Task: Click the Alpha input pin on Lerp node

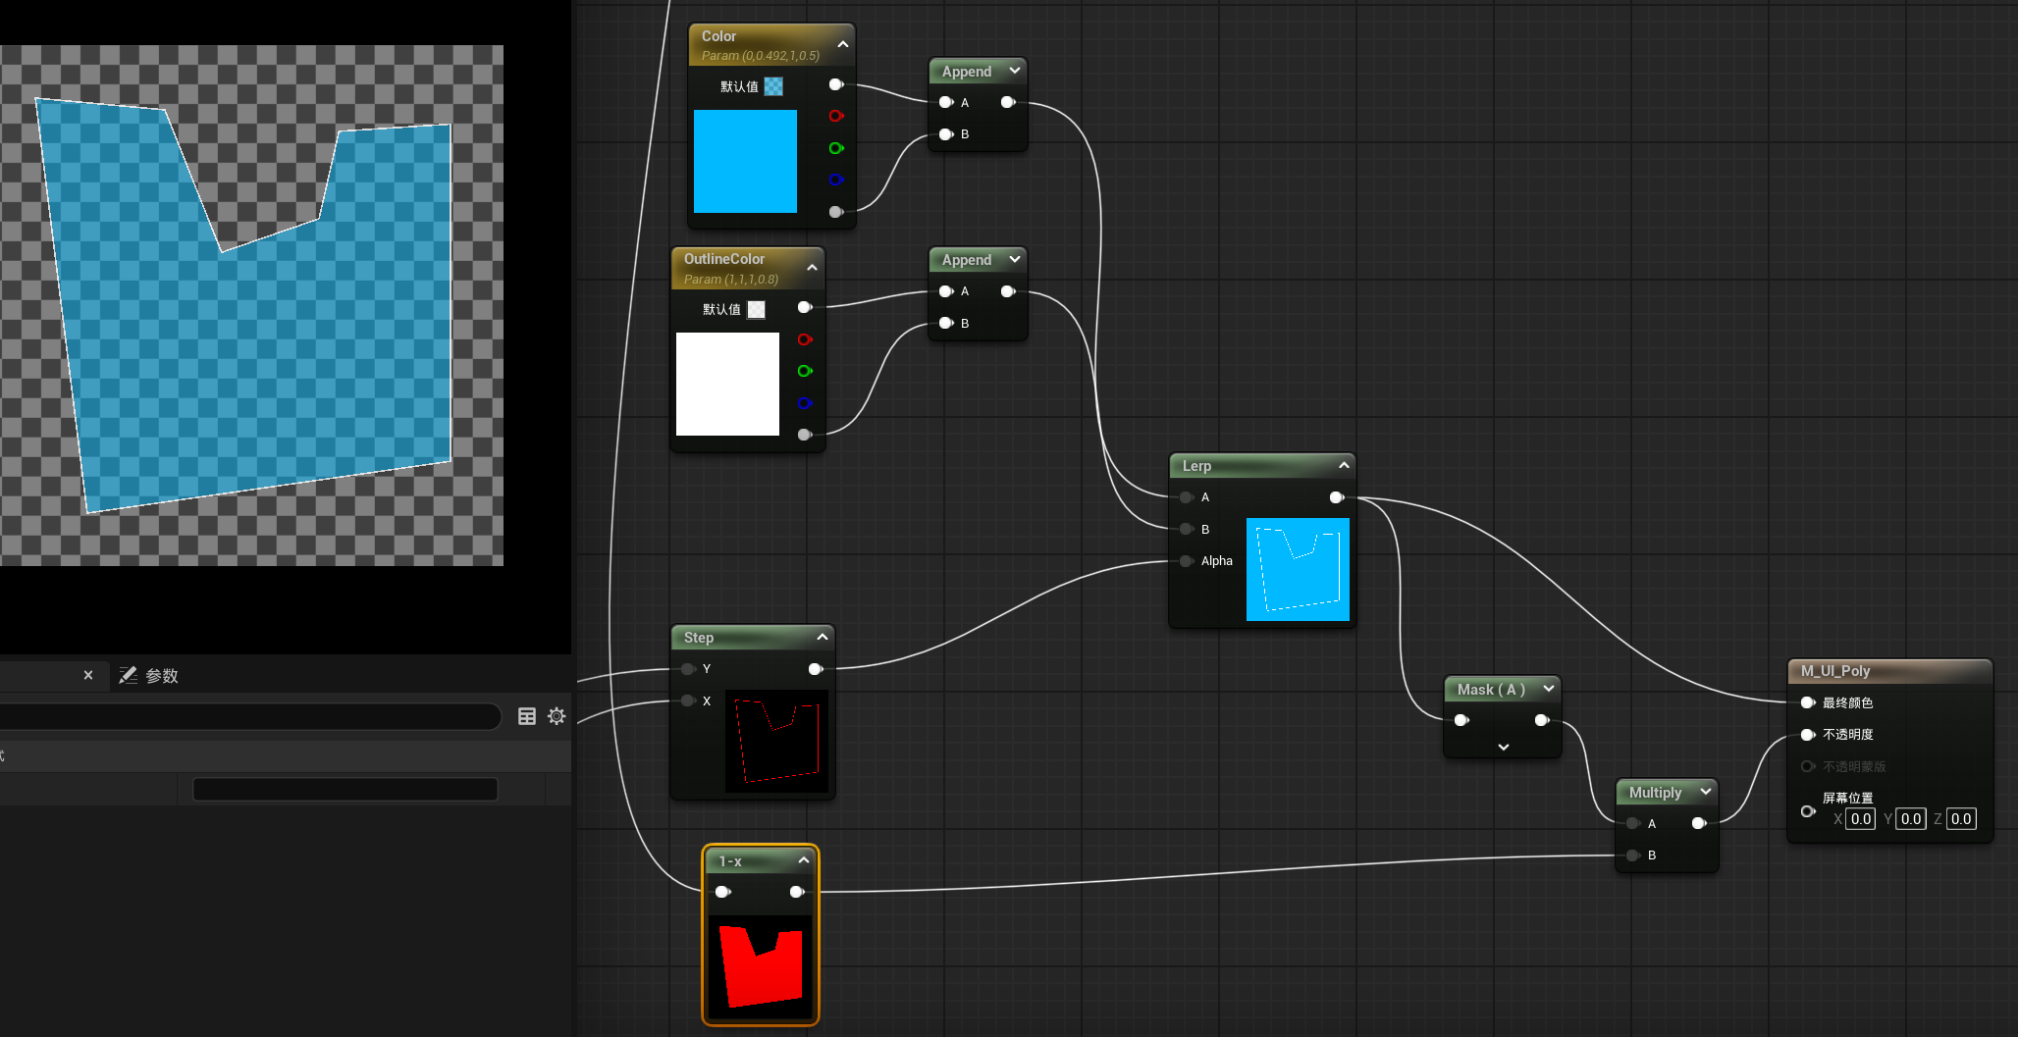Action: [1187, 561]
